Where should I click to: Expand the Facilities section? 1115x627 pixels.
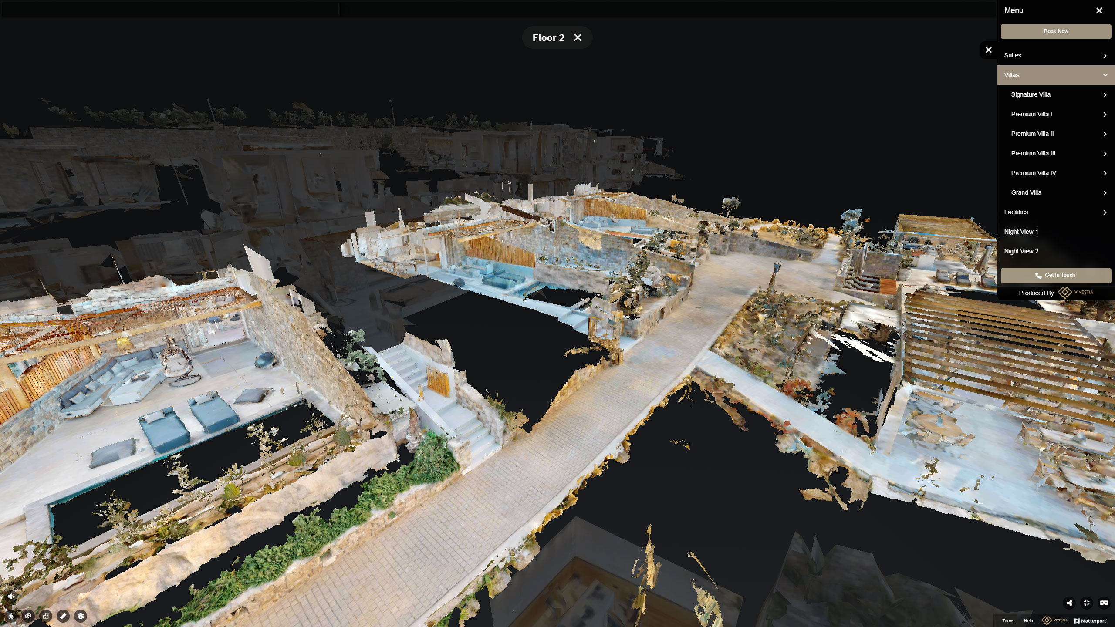pyautogui.click(x=1056, y=212)
